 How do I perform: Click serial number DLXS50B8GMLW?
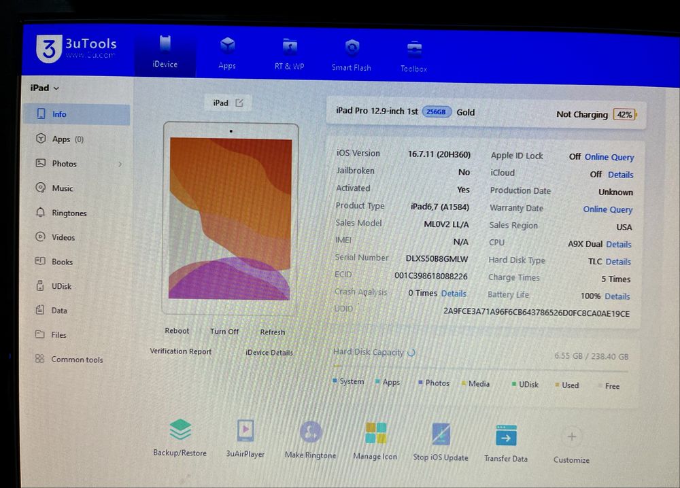point(437,259)
